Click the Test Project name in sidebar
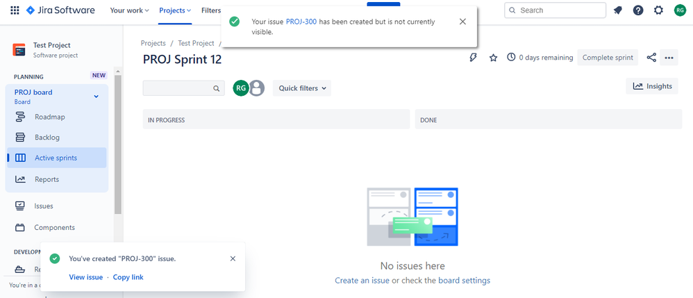 [x=51, y=45]
